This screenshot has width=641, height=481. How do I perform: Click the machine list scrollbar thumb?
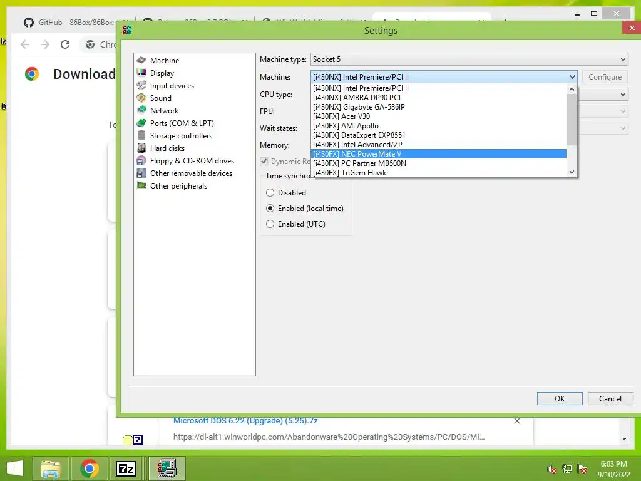pos(572,120)
